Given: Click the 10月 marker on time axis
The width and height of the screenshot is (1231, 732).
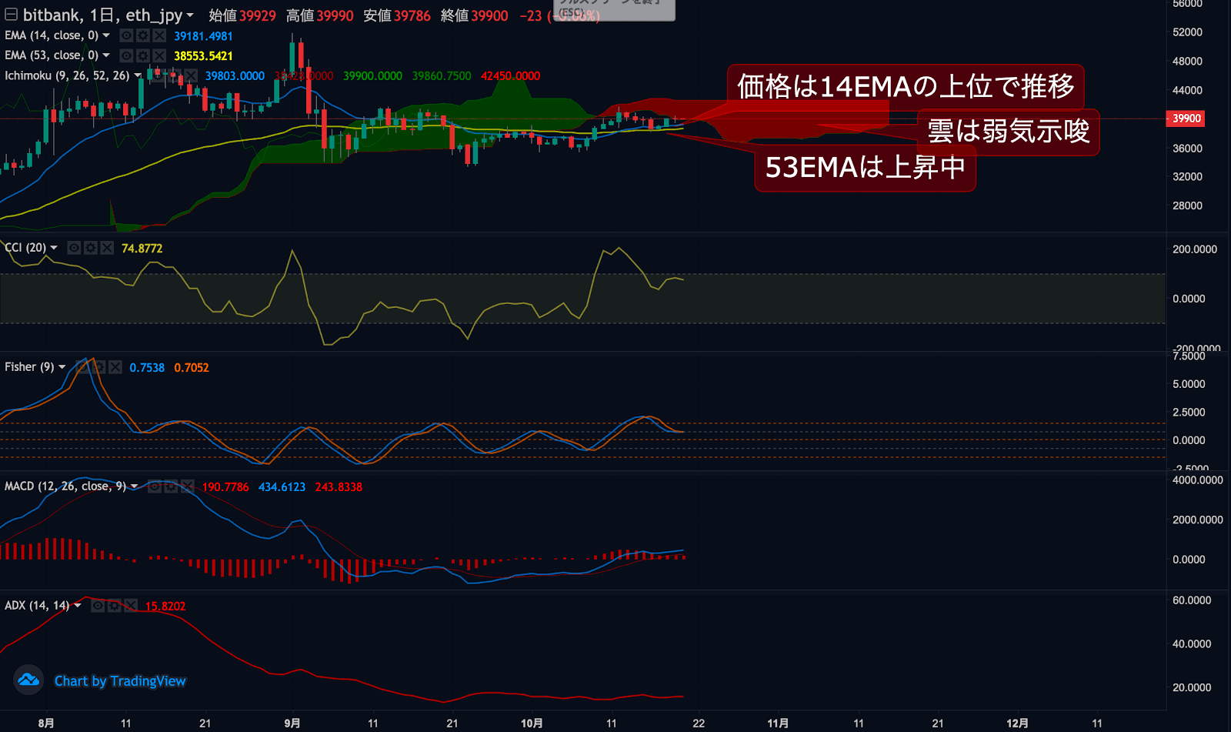Looking at the screenshot, I should pyautogui.click(x=532, y=724).
